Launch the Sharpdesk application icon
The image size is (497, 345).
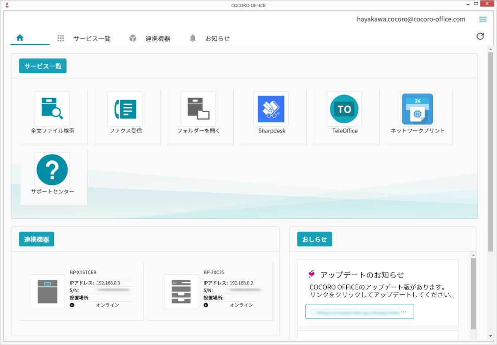click(x=271, y=109)
